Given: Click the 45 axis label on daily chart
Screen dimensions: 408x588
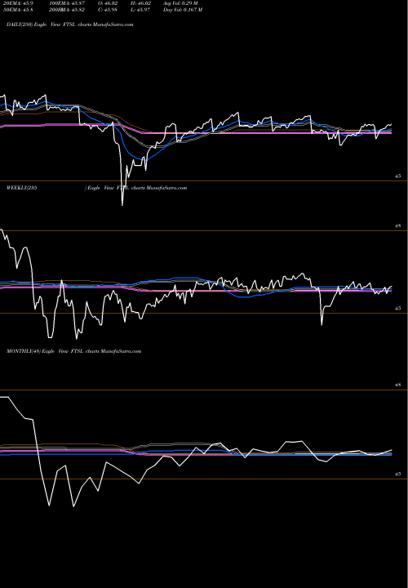Looking at the screenshot, I should tap(398, 176).
